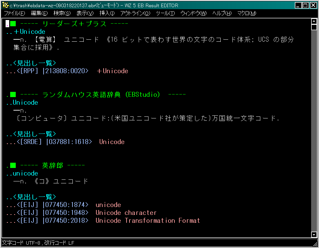Open the 編集(E) menu
The width and height of the screenshot is (319, 248).
click(39, 13)
